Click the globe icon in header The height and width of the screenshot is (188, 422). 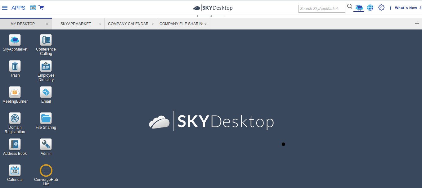[x=370, y=8]
